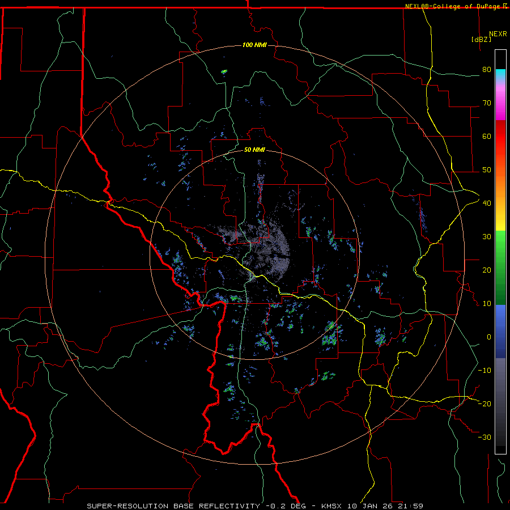Click the 50 NMI range ring label
Image resolution: width=510 pixels, height=510 pixels.
[x=254, y=150]
